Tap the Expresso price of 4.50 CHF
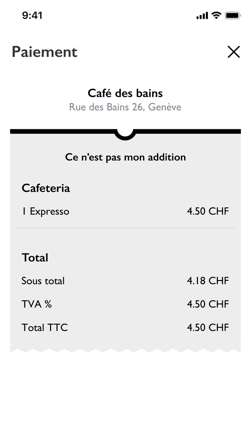Image resolution: width=251 pixels, height=446 pixels. tap(208, 211)
